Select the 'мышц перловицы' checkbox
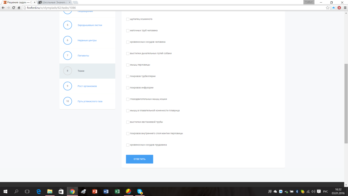The image size is (348, 196). [128, 65]
